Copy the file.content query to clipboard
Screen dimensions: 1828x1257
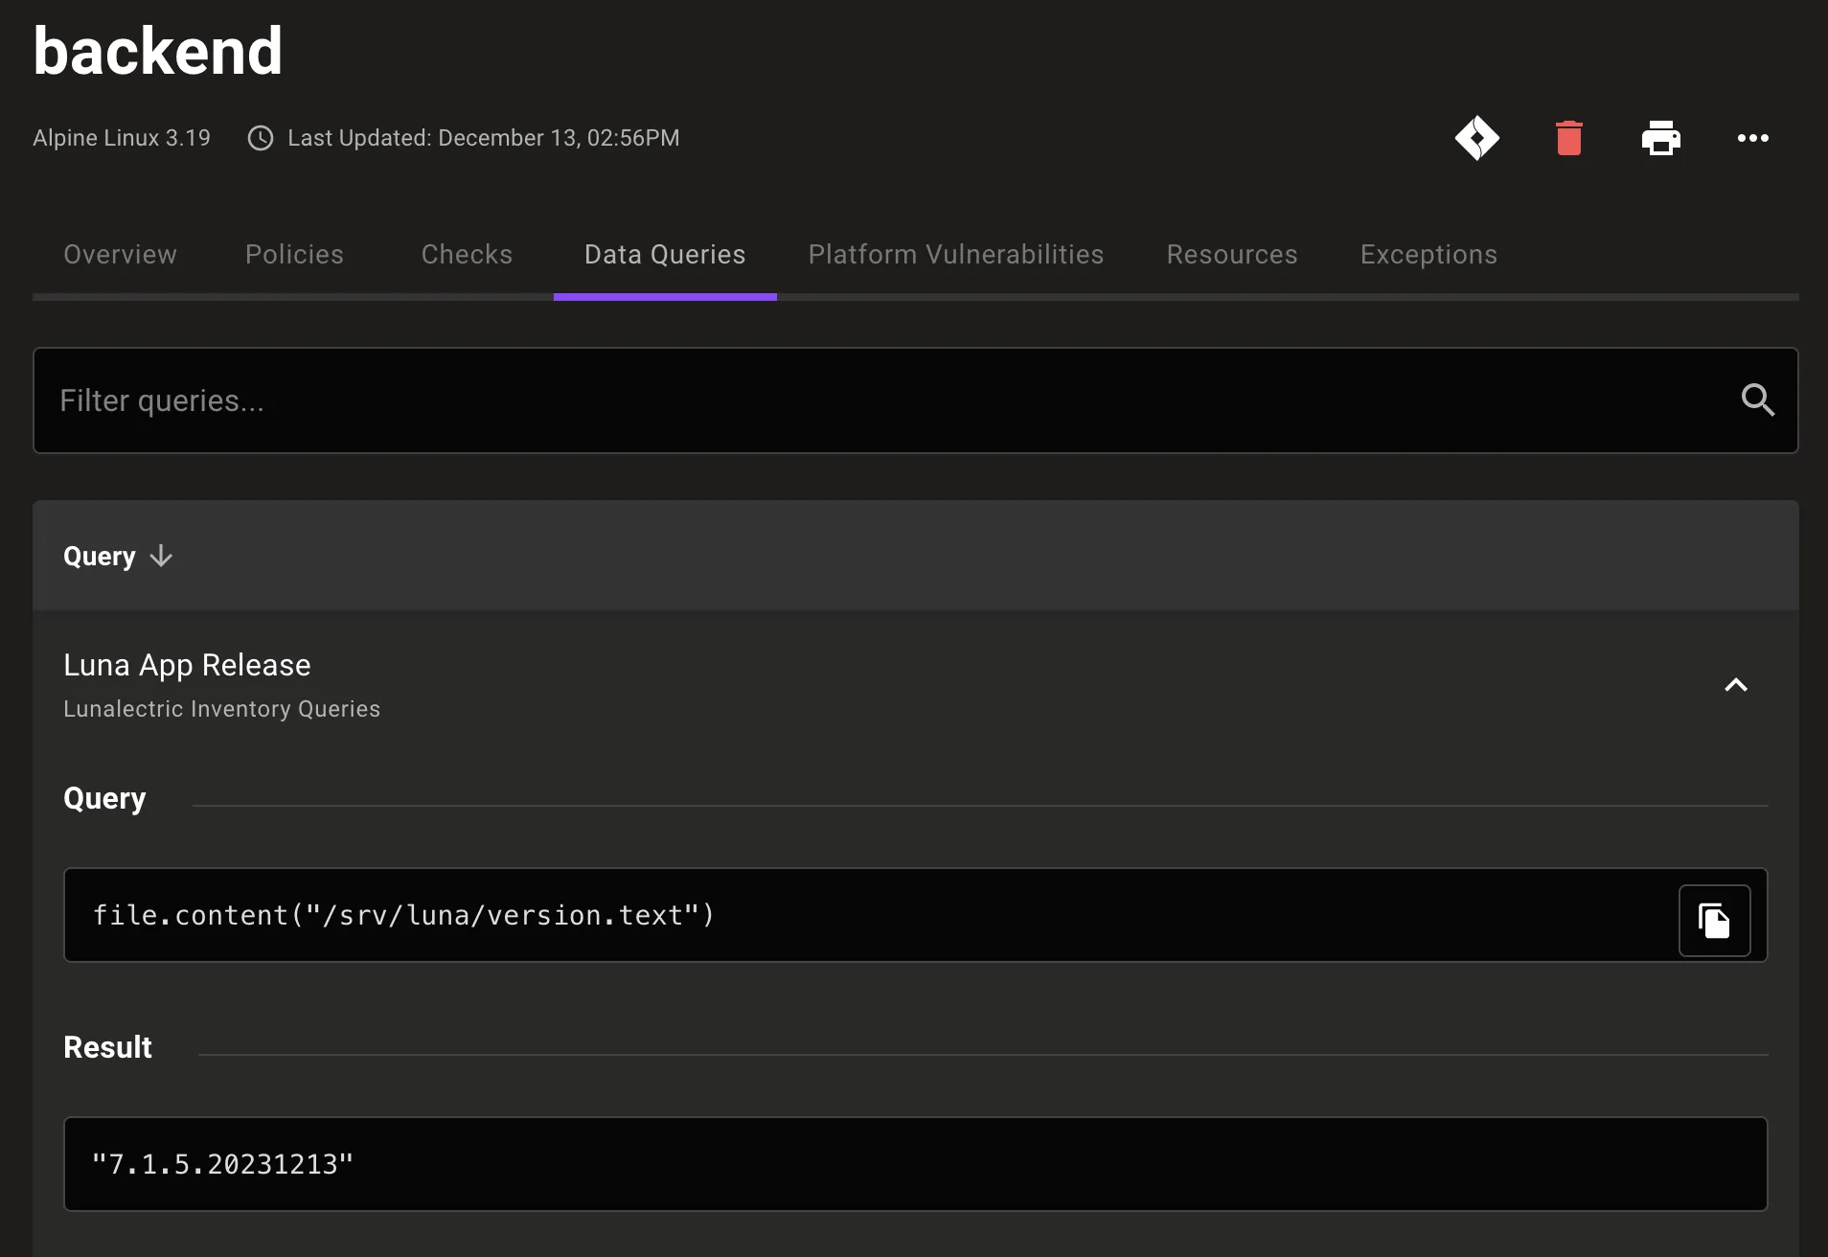[x=1714, y=918]
